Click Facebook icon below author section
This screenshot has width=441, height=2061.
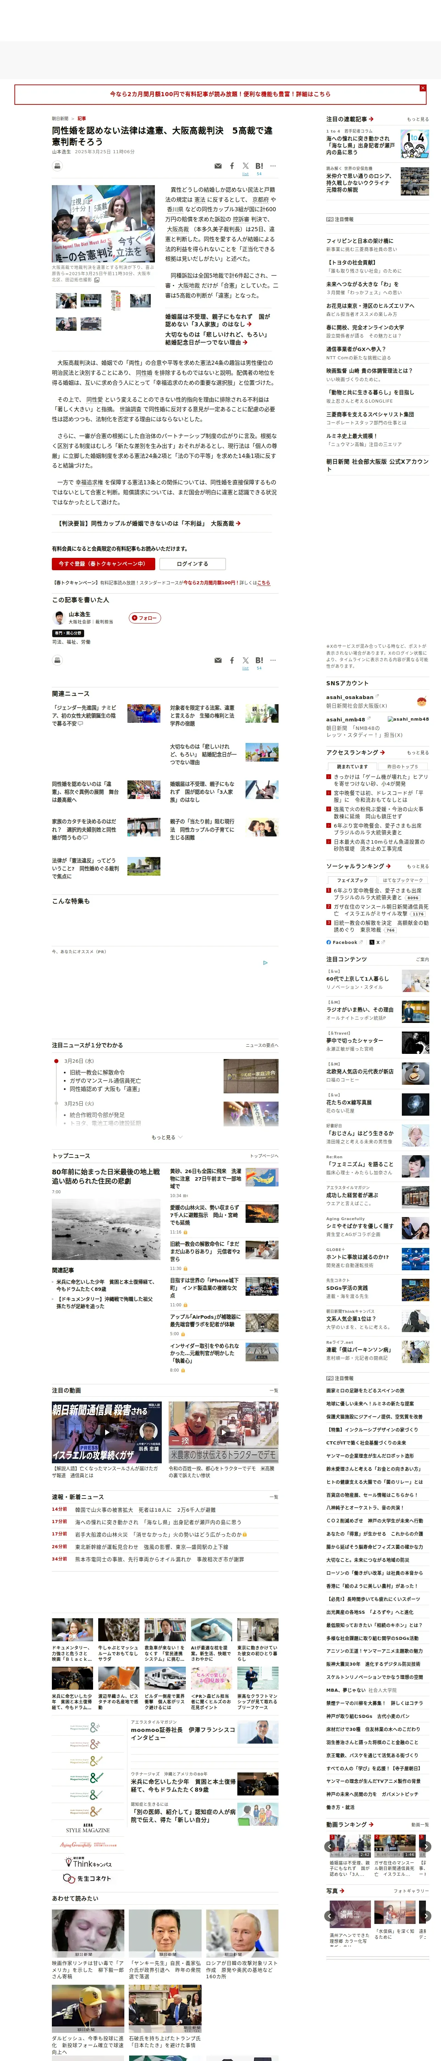232,660
